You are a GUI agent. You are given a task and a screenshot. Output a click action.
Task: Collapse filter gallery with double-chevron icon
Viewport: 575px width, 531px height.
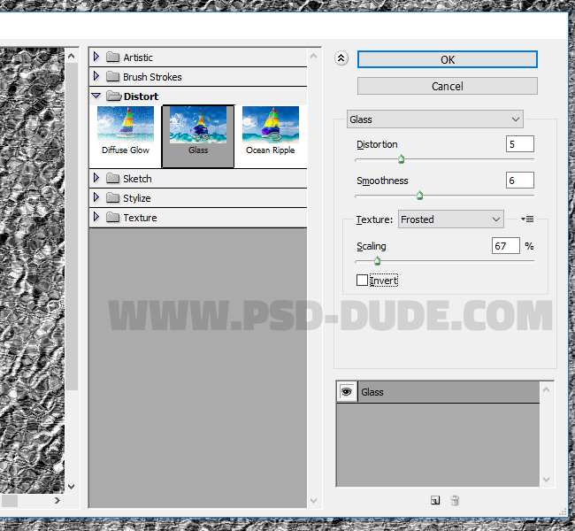point(341,58)
